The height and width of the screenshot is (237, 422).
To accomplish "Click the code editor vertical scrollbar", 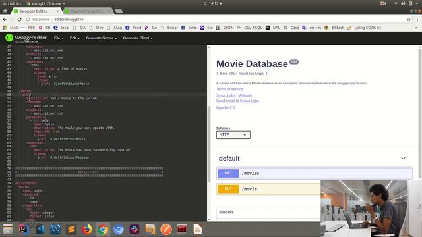I will point(208,144).
